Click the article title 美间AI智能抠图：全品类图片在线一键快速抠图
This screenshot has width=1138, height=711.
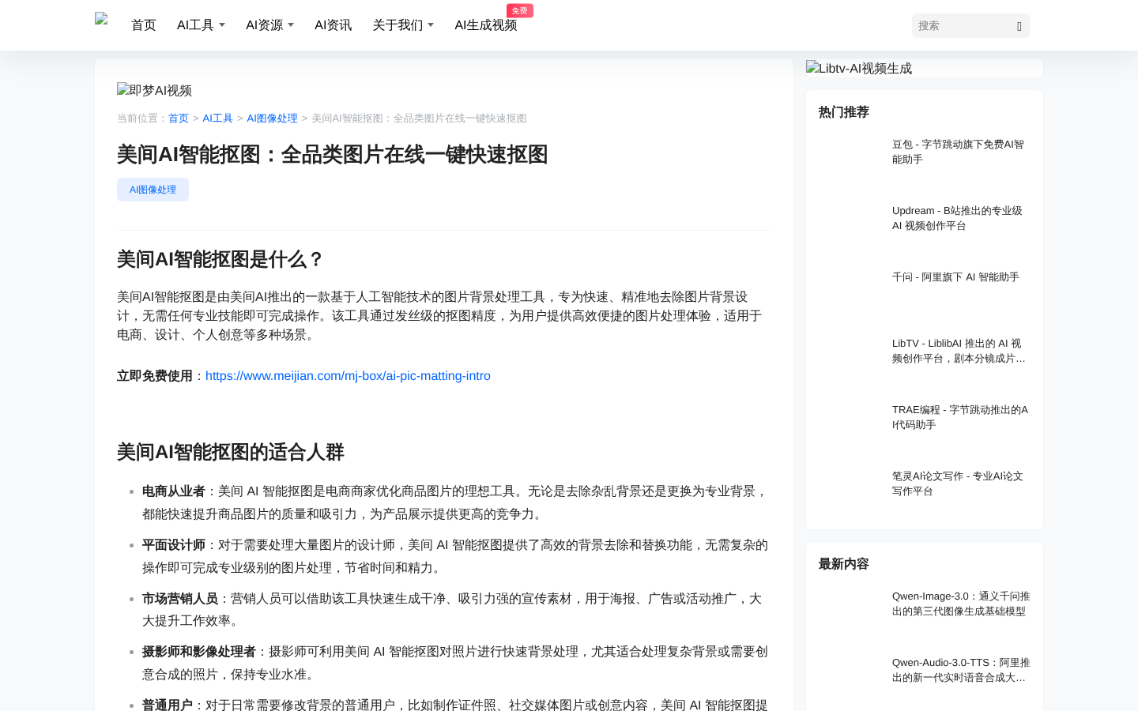pos(333,155)
